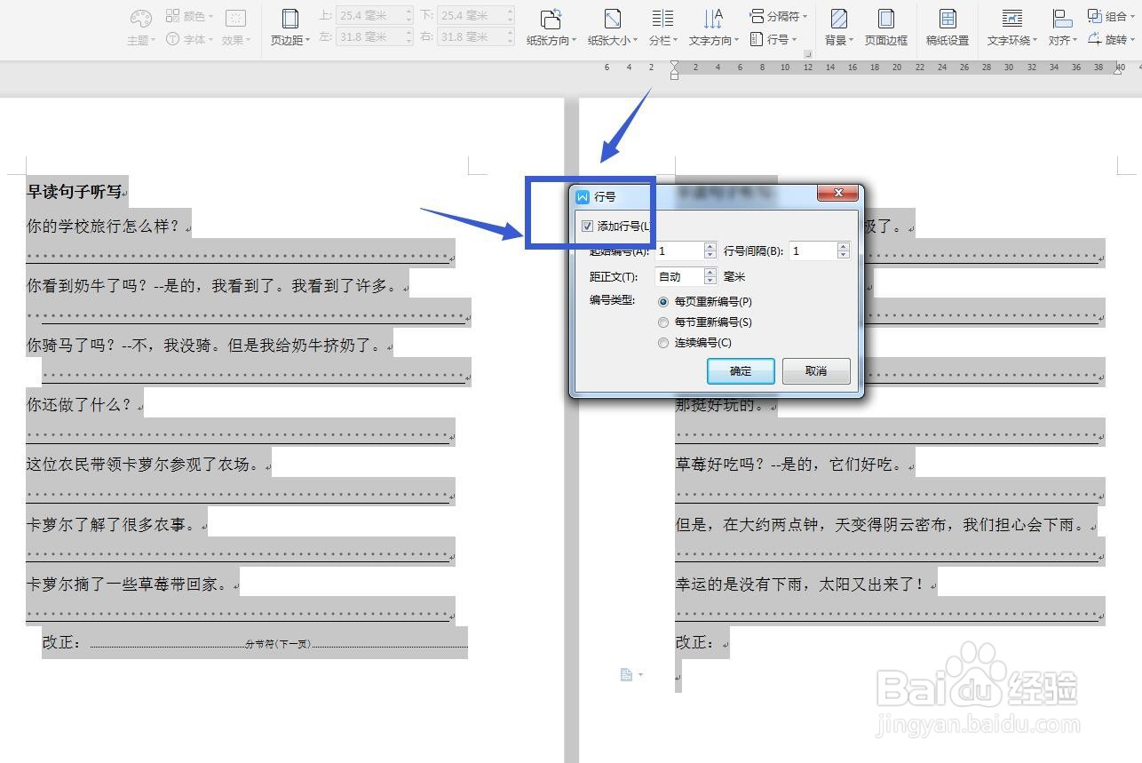Click the left margin 左 input field

(x=374, y=37)
